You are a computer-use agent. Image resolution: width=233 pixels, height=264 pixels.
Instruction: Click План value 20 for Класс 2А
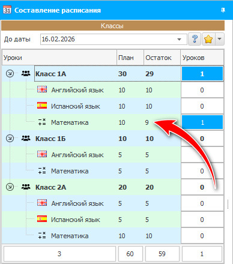point(123,187)
